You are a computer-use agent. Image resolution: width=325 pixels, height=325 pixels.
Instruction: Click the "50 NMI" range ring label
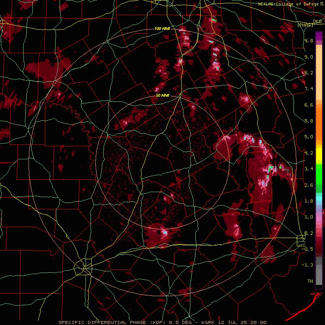coord(163,96)
